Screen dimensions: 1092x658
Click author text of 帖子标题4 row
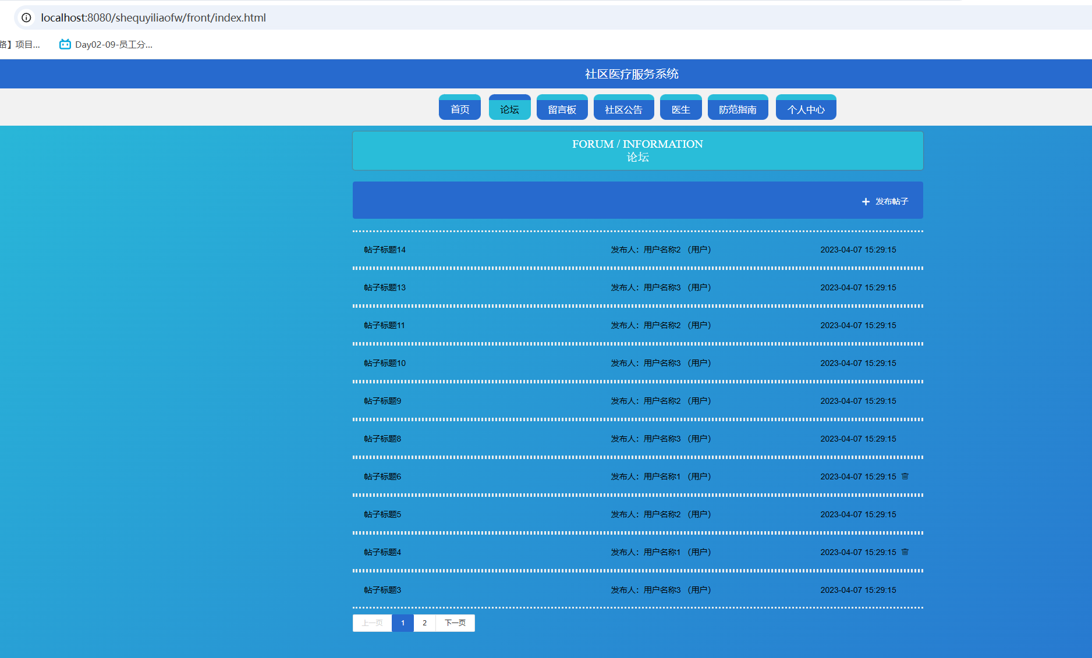[661, 552]
